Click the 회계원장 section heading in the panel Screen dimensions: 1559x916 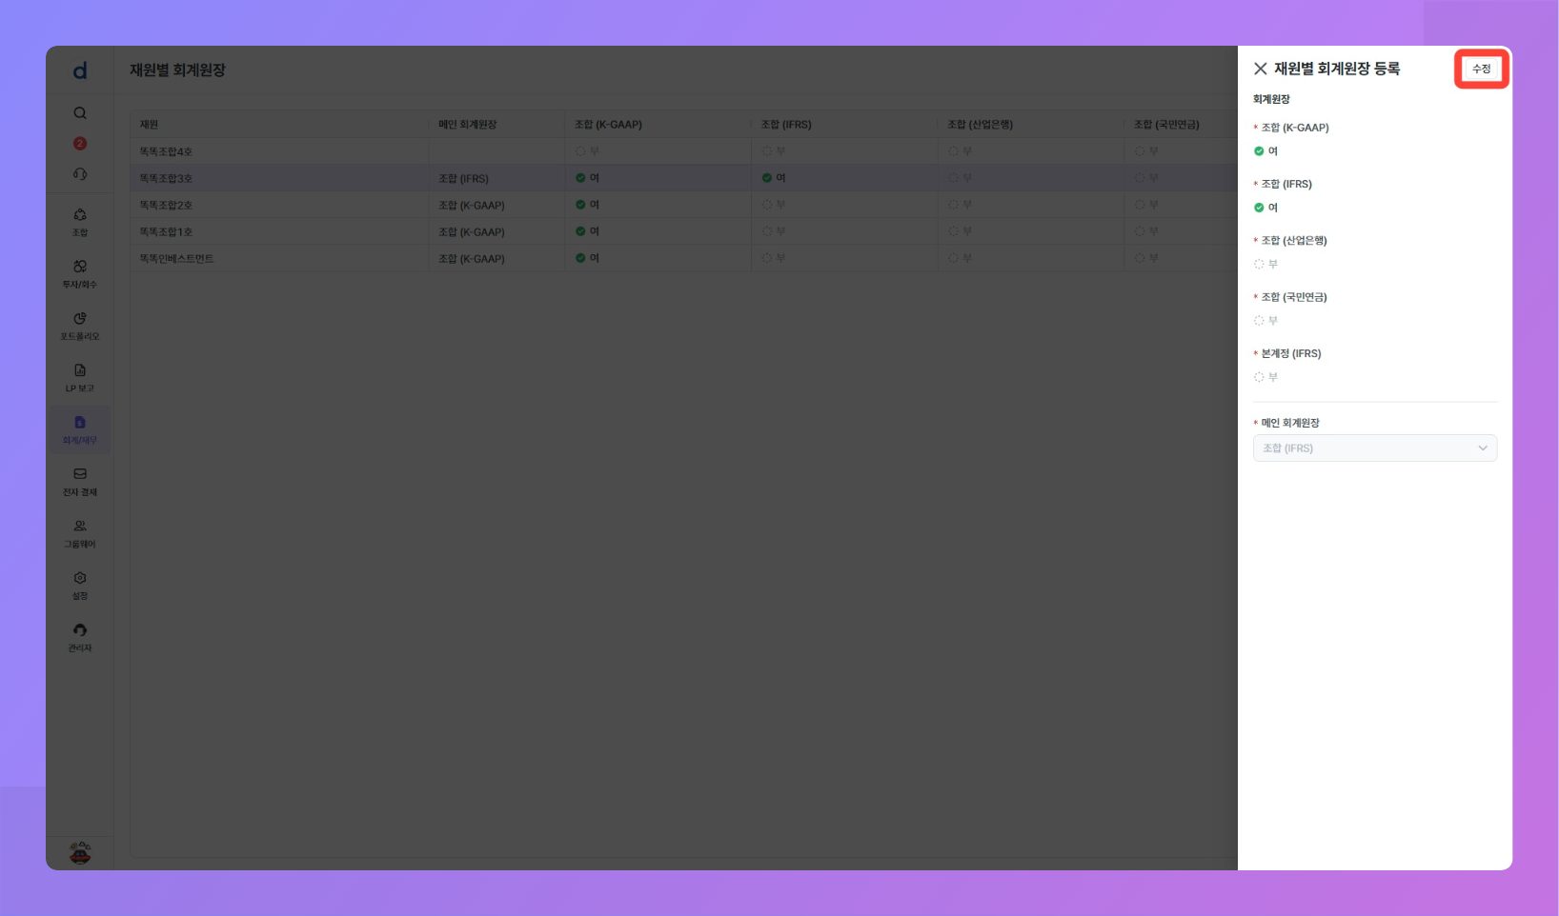coord(1271,99)
